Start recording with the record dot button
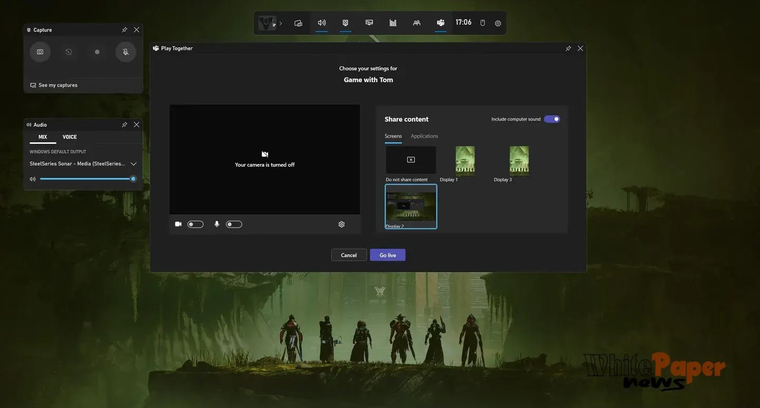 [97, 52]
